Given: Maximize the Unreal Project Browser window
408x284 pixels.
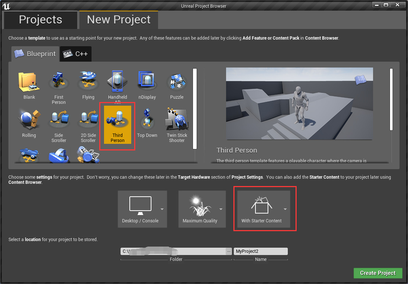Looking at the screenshot, I should coord(386,5).
